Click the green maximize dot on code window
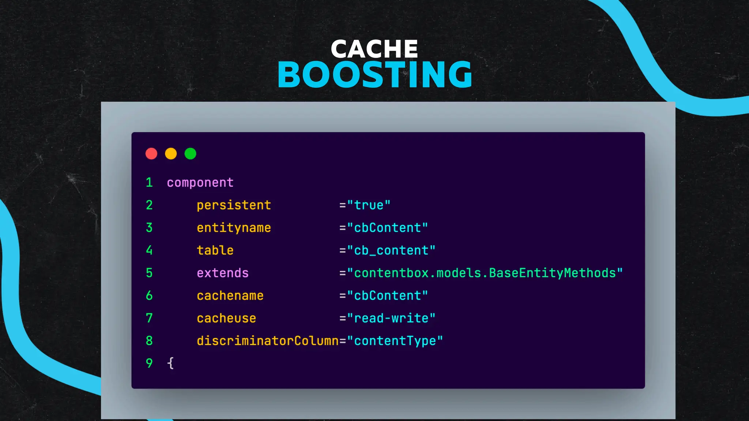 pyautogui.click(x=191, y=153)
